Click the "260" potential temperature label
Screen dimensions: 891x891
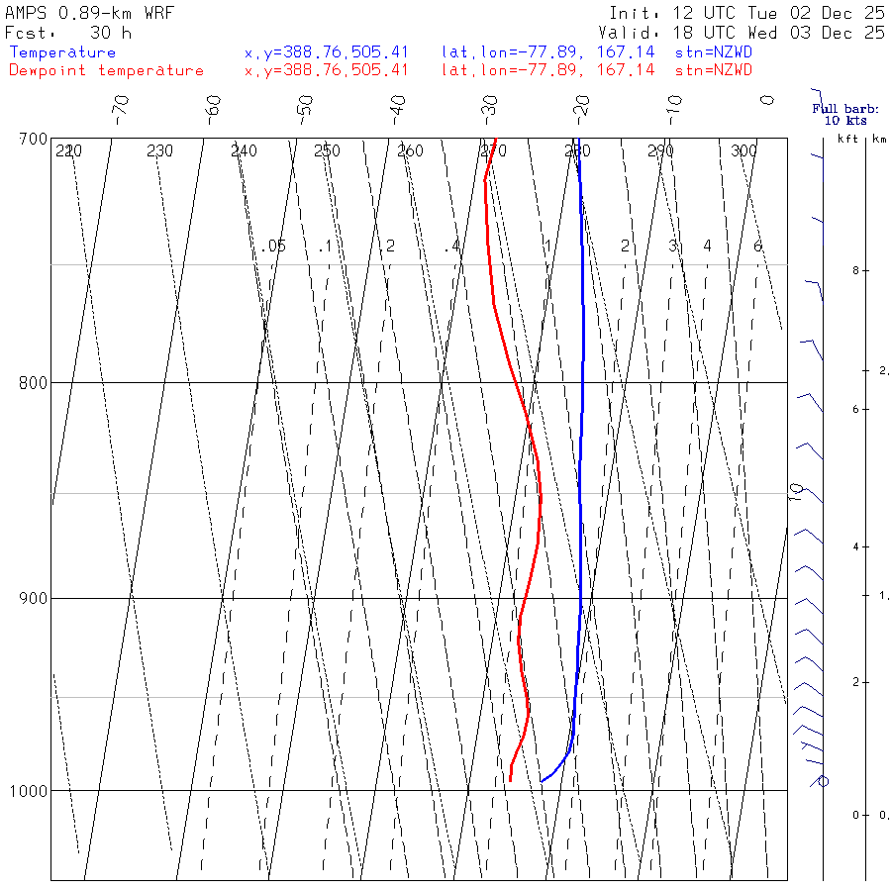(410, 150)
